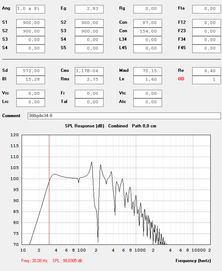Click the Fta value box
This screenshot has width=222, height=271.
click(x=206, y=9)
